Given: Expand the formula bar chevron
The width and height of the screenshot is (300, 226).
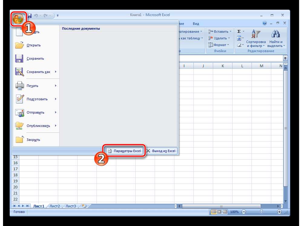Looking at the screenshot, I should [285, 58].
